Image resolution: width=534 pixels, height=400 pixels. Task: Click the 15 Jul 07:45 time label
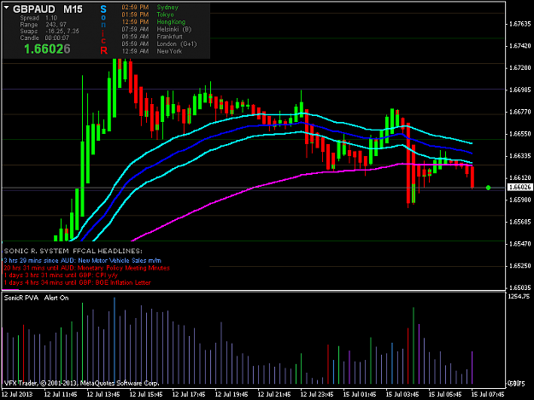point(488,395)
